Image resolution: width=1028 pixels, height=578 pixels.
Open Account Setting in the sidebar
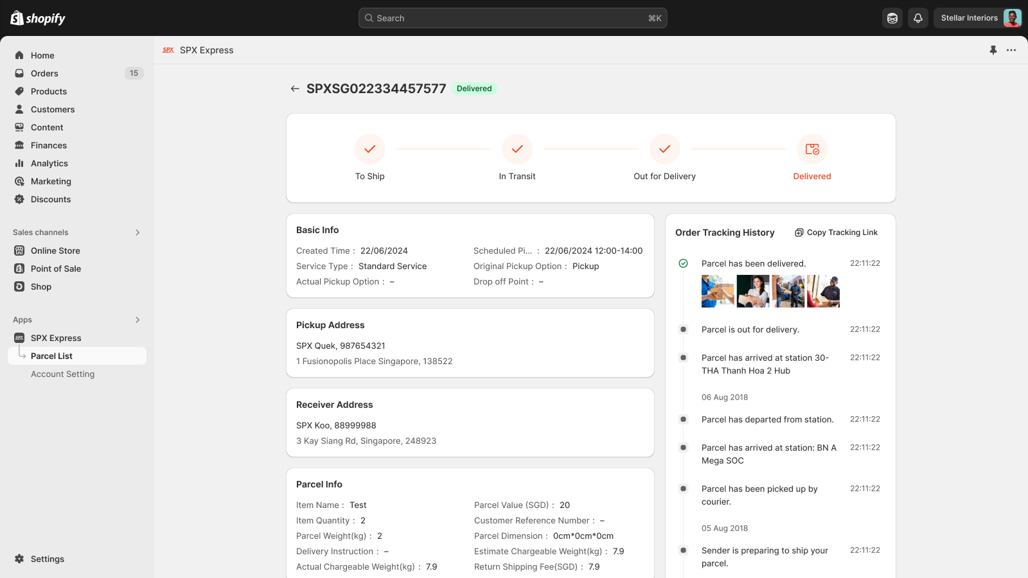62,374
